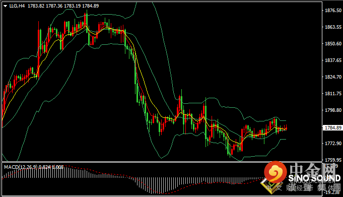The width and height of the screenshot is (343, 197).
Task: Select the low price value 1783.19
Action: tap(72, 6)
